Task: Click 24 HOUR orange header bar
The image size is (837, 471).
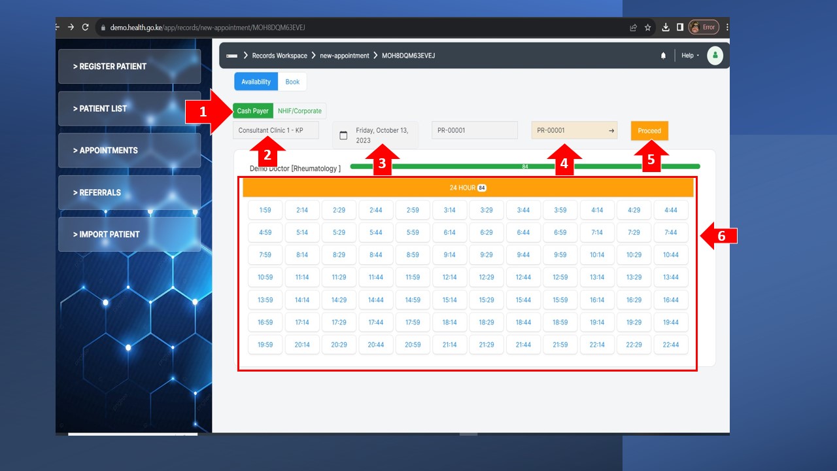Action: 468,188
